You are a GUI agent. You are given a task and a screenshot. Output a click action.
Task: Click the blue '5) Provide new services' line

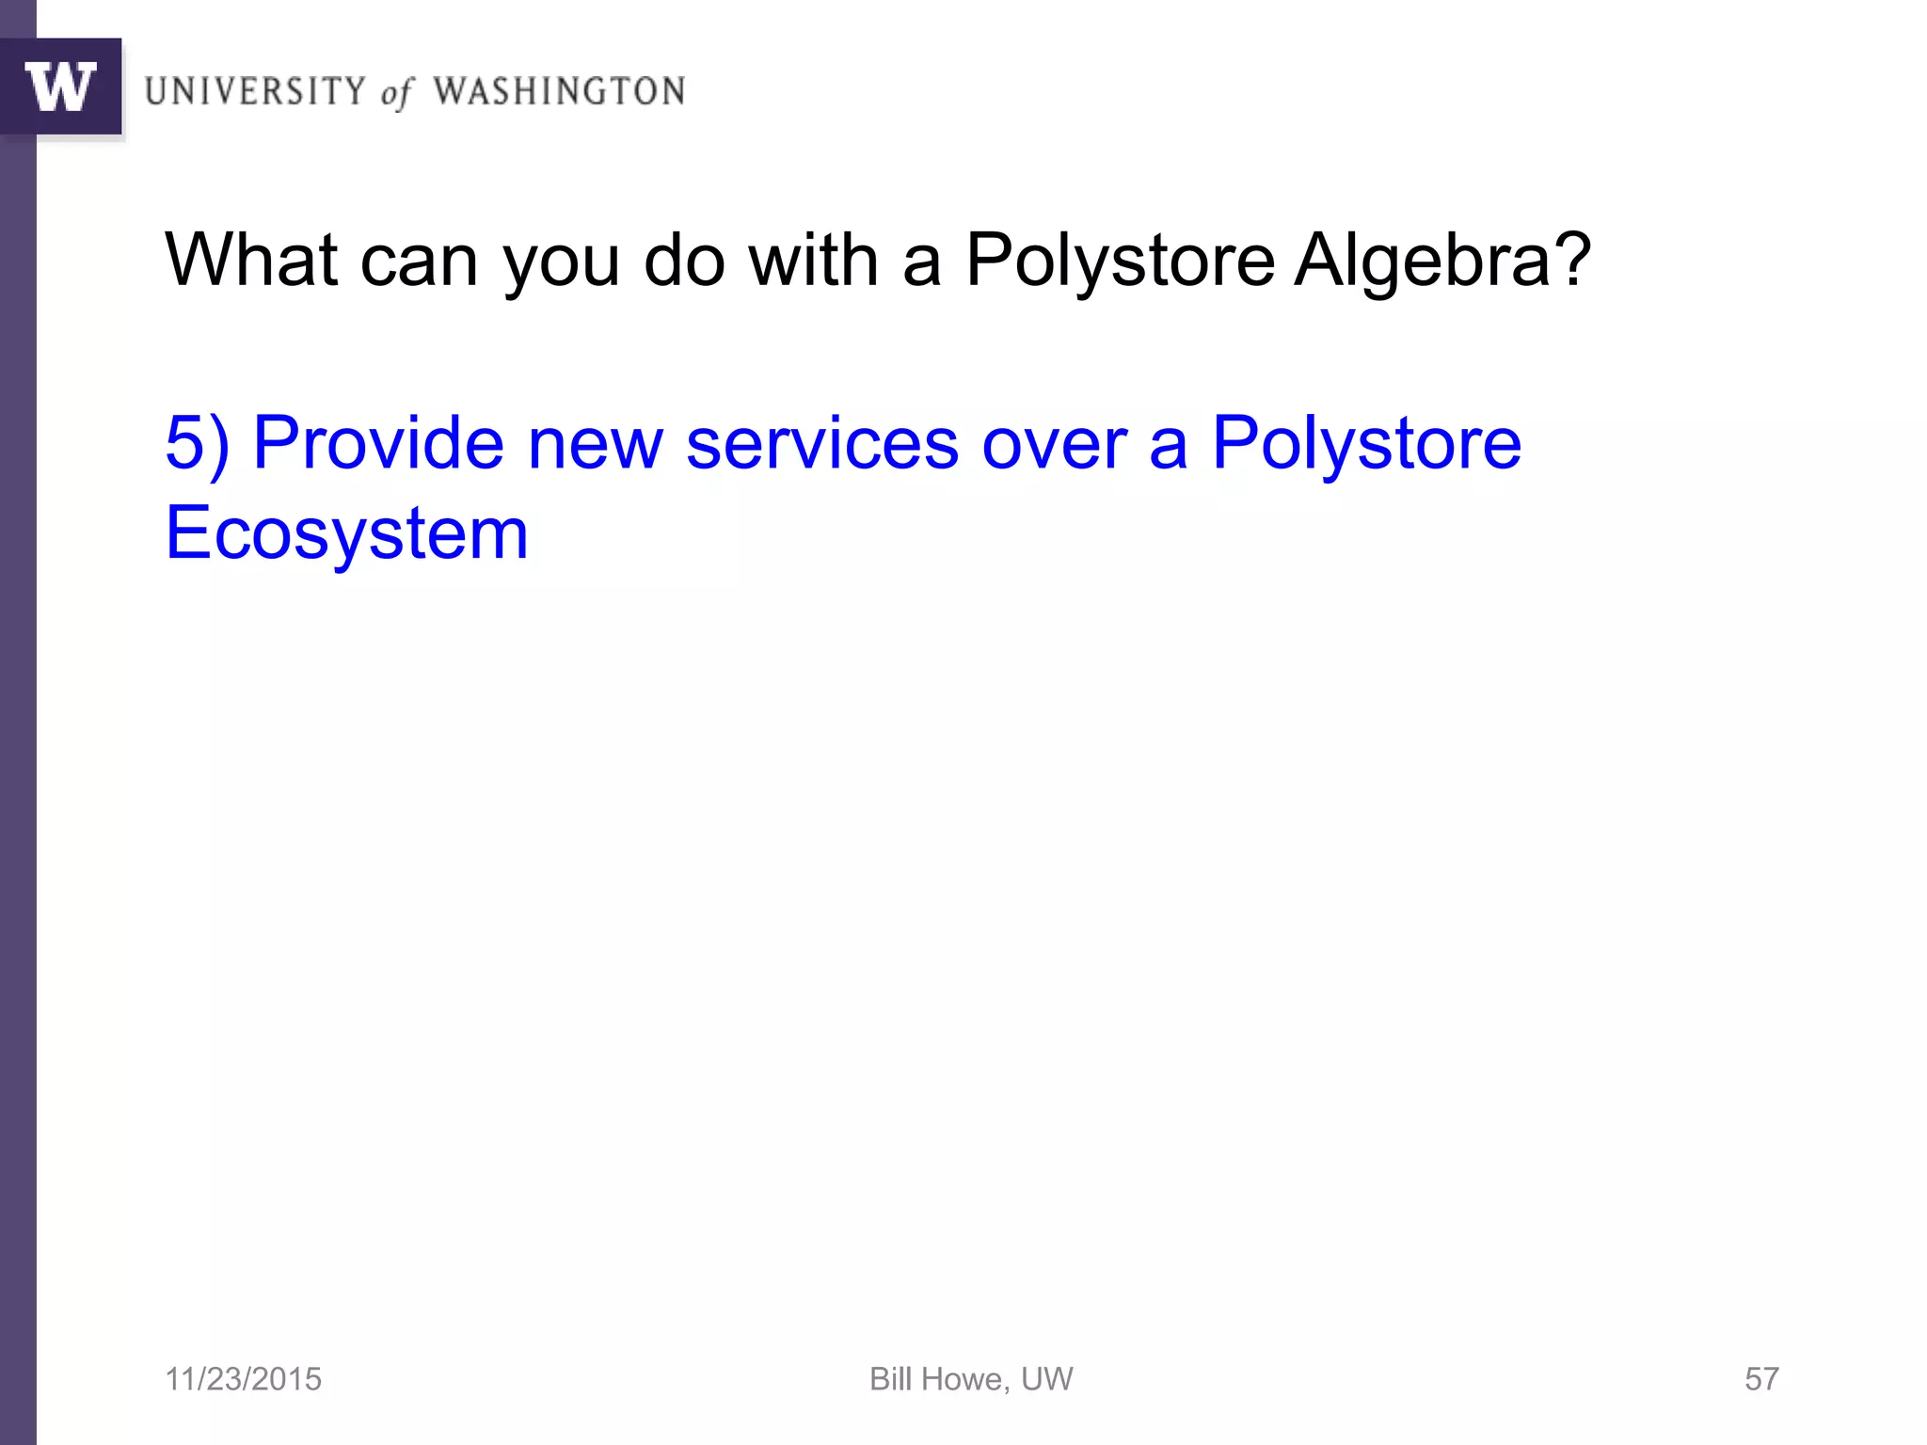[843, 442]
